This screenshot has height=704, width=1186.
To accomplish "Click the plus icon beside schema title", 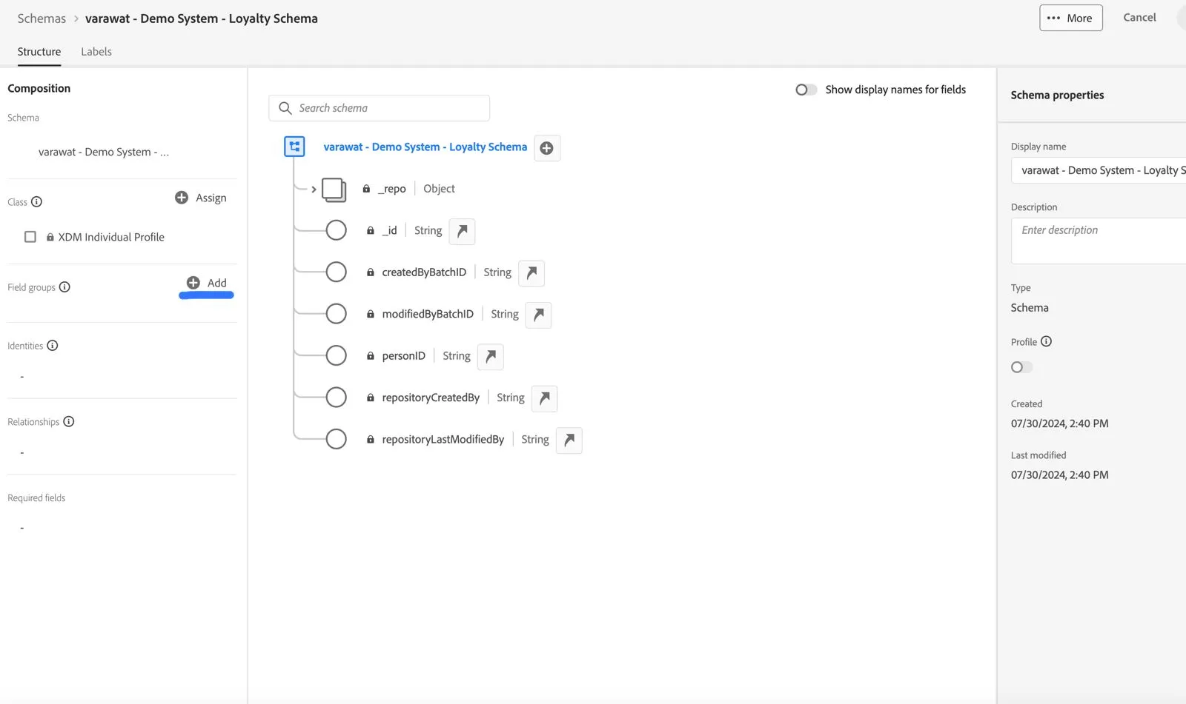I will pos(547,148).
